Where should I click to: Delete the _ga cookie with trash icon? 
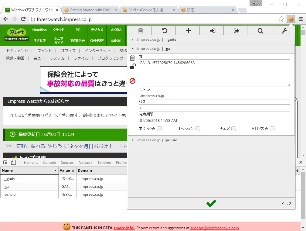[132, 58]
